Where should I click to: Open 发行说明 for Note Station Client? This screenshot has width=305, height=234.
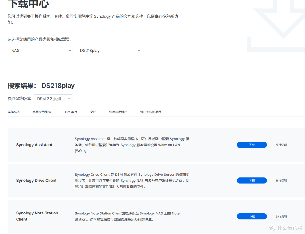[281, 216]
